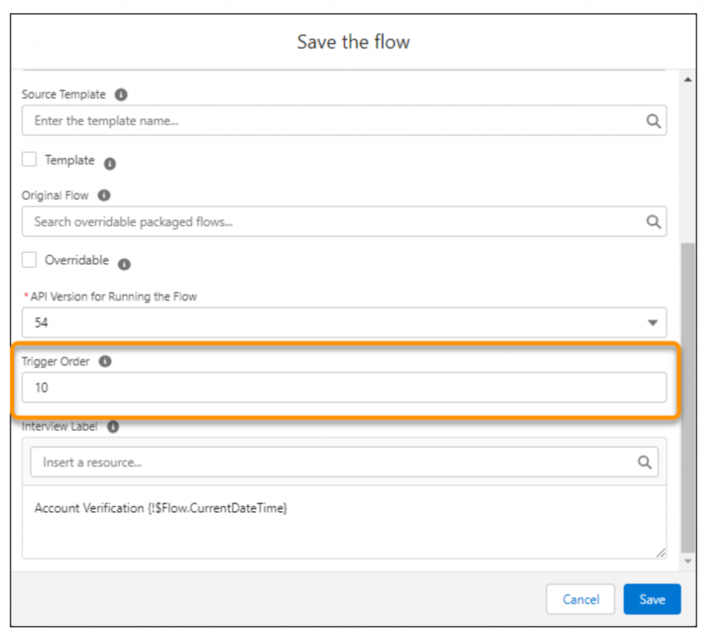Click the info icon beside Overridable checkbox

point(124,264)
